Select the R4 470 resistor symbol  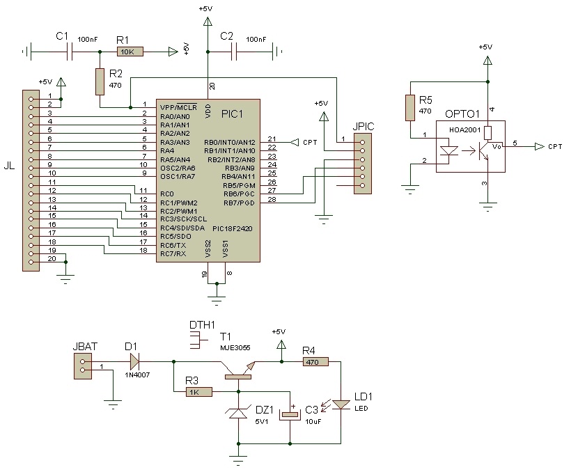(x=315, y=362)
